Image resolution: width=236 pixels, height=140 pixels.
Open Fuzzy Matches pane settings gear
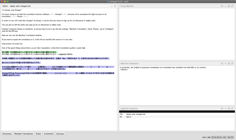(x=222, y=6)
